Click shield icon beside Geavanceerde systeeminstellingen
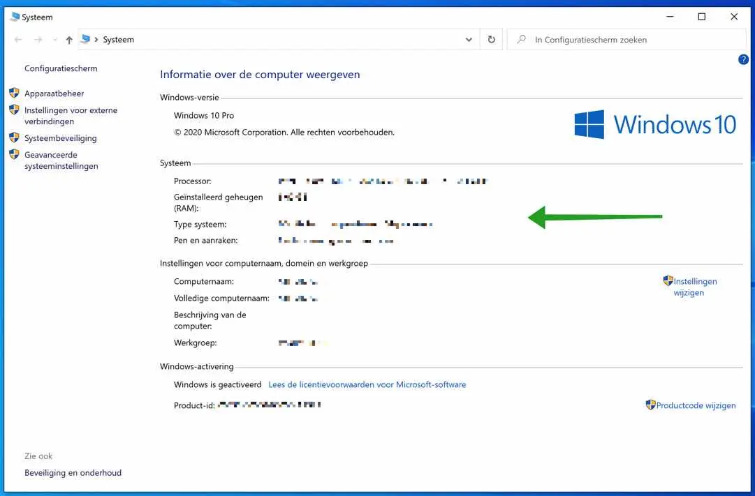The height and width of the screenshot is (496, 755). point(15,154)
